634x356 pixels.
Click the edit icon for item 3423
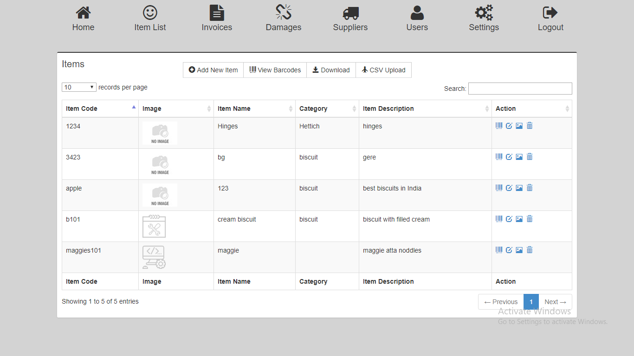[x=509, y=157]
